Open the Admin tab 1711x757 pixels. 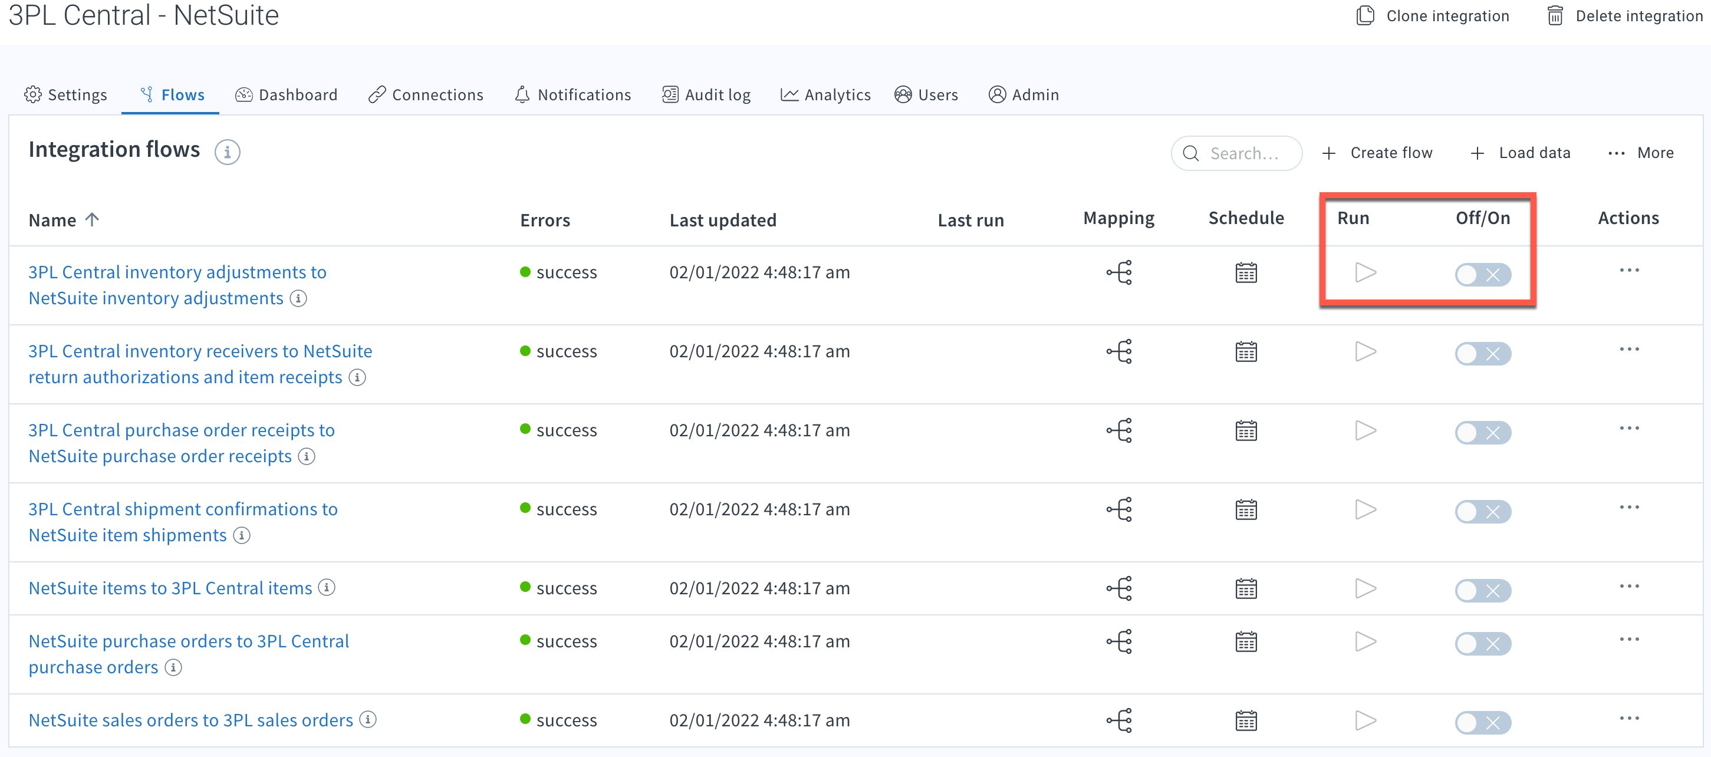pos(1024,95)
